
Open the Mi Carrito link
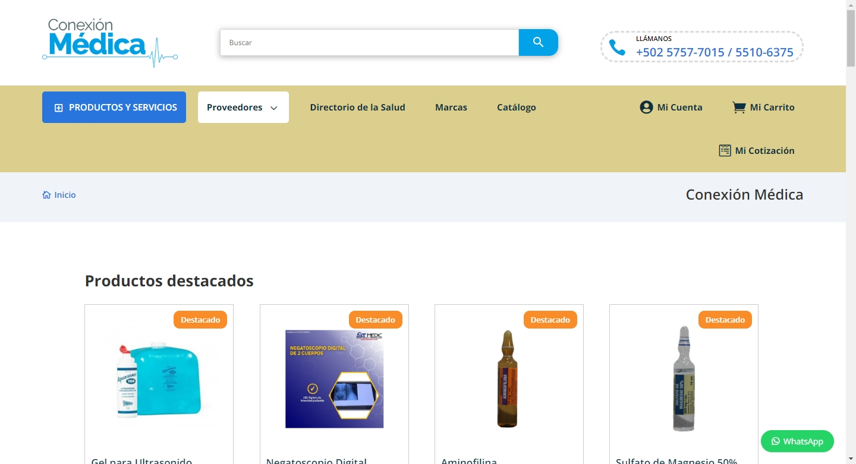(x=763, y=108)
